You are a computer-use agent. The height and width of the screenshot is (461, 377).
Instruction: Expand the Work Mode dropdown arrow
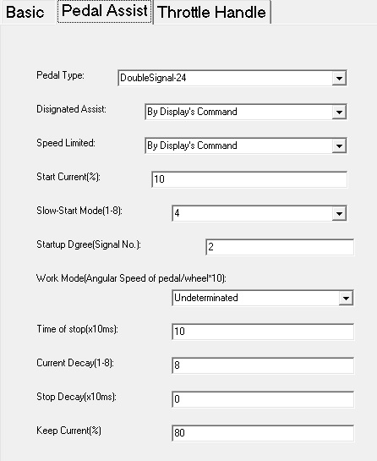(346, 298)
